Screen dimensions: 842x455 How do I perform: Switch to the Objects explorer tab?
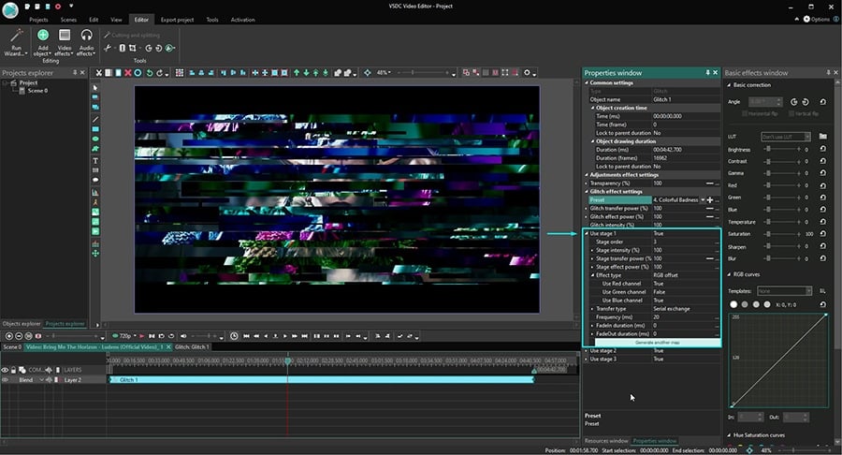point(22,323)
